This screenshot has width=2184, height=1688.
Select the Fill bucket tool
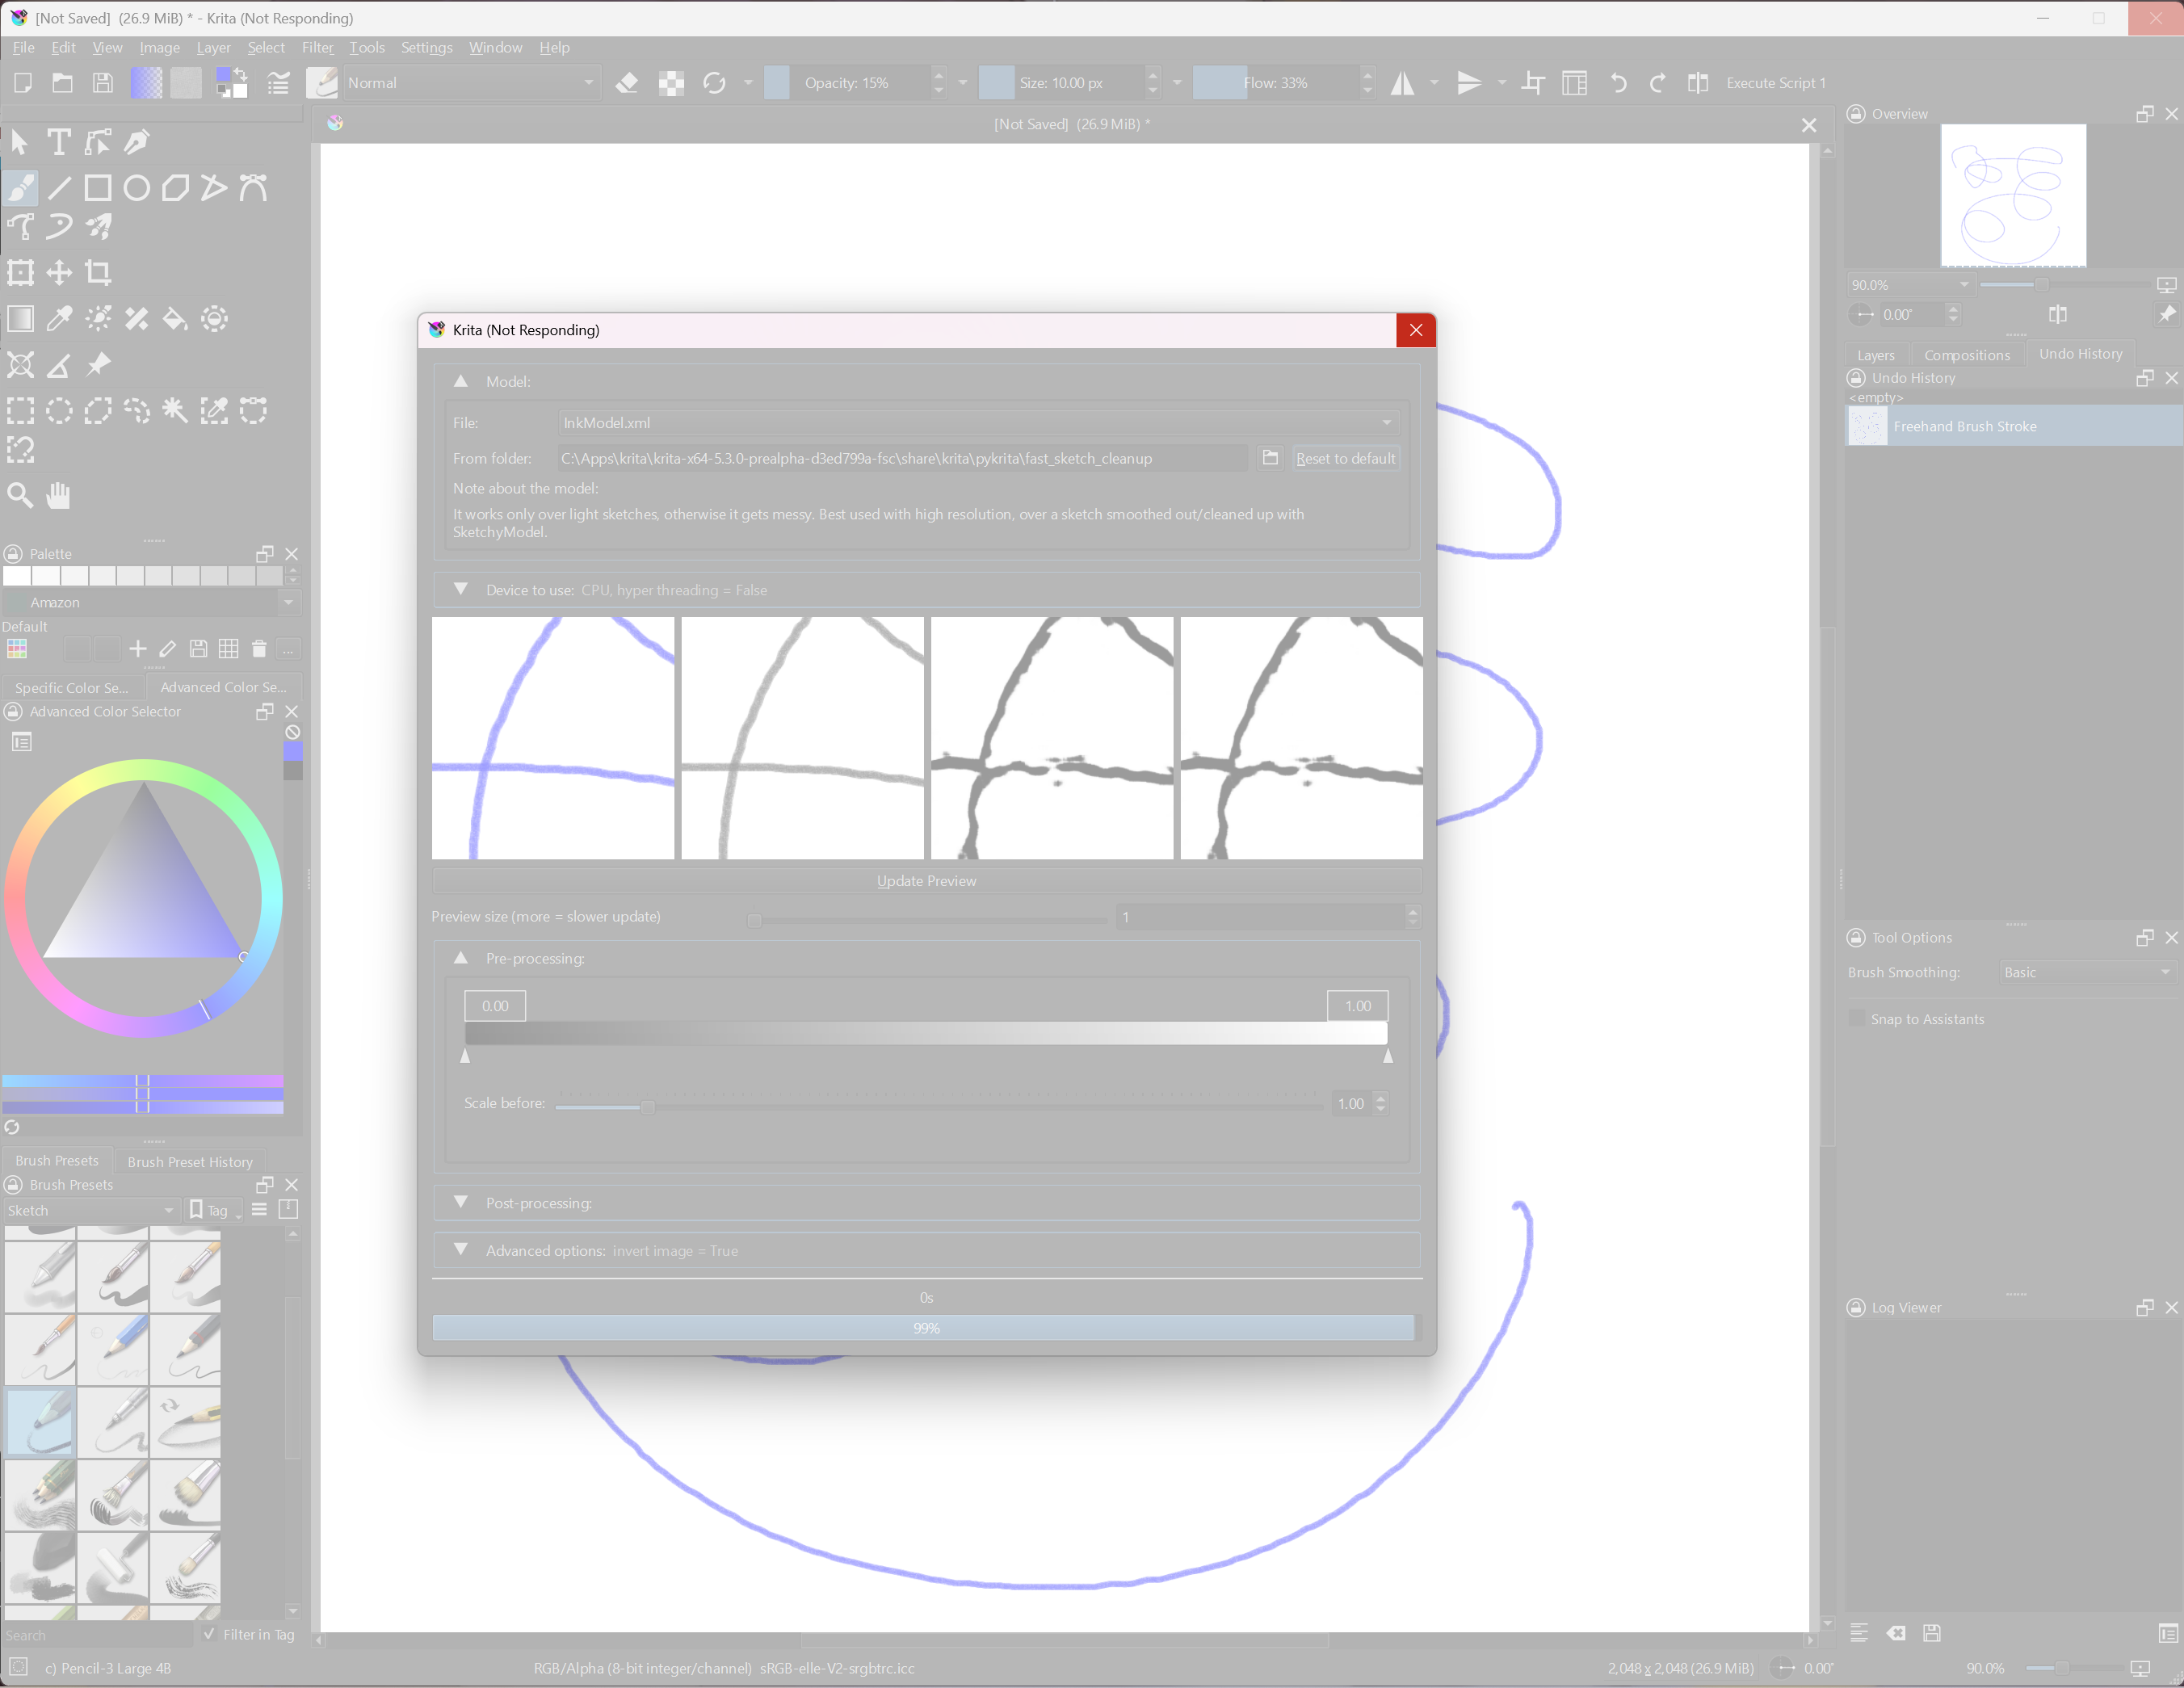click(x=175, y=319)
